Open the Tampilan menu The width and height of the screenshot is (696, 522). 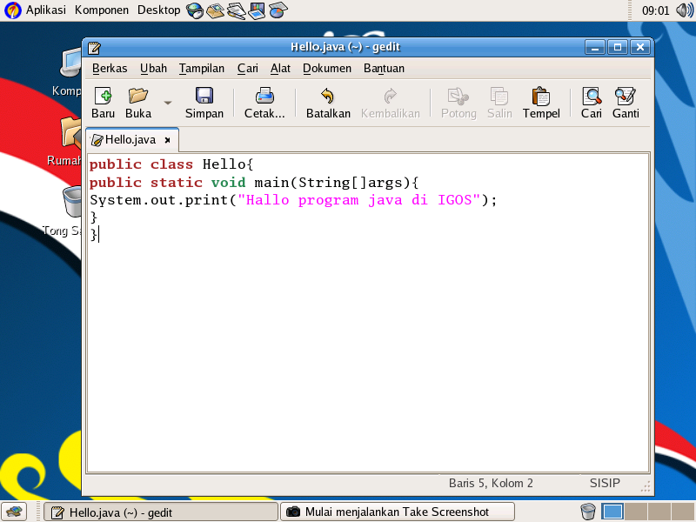click(202, 69)
